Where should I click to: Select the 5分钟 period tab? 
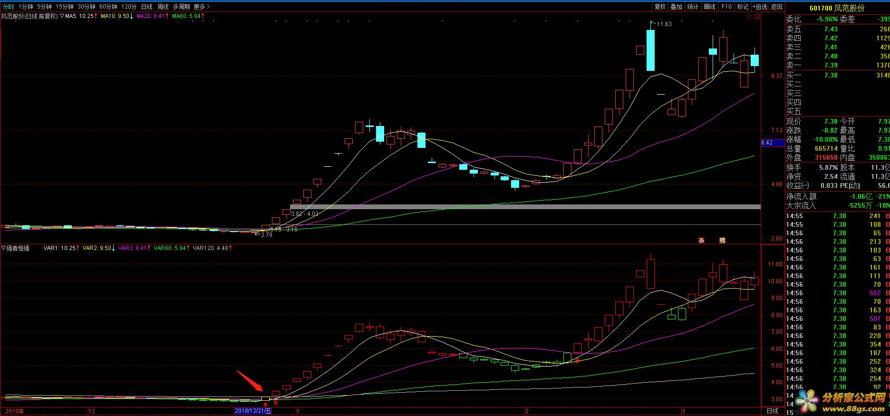click(44, 7)
